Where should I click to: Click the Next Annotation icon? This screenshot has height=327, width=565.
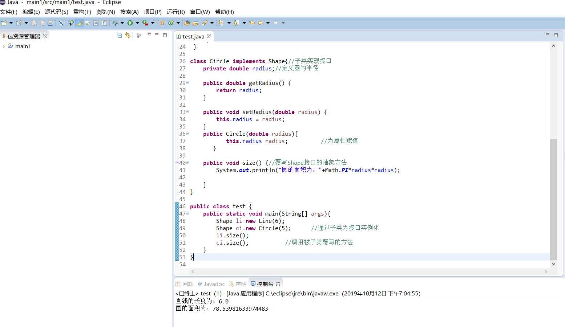pyautogui.click(x=221, y=23)
